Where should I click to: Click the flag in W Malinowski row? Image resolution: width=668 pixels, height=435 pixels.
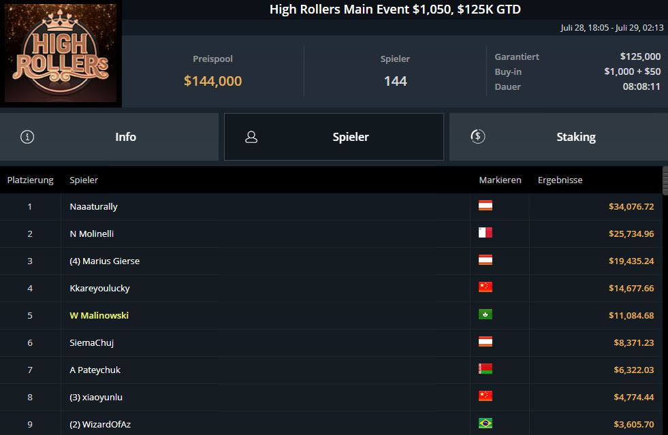485,315
